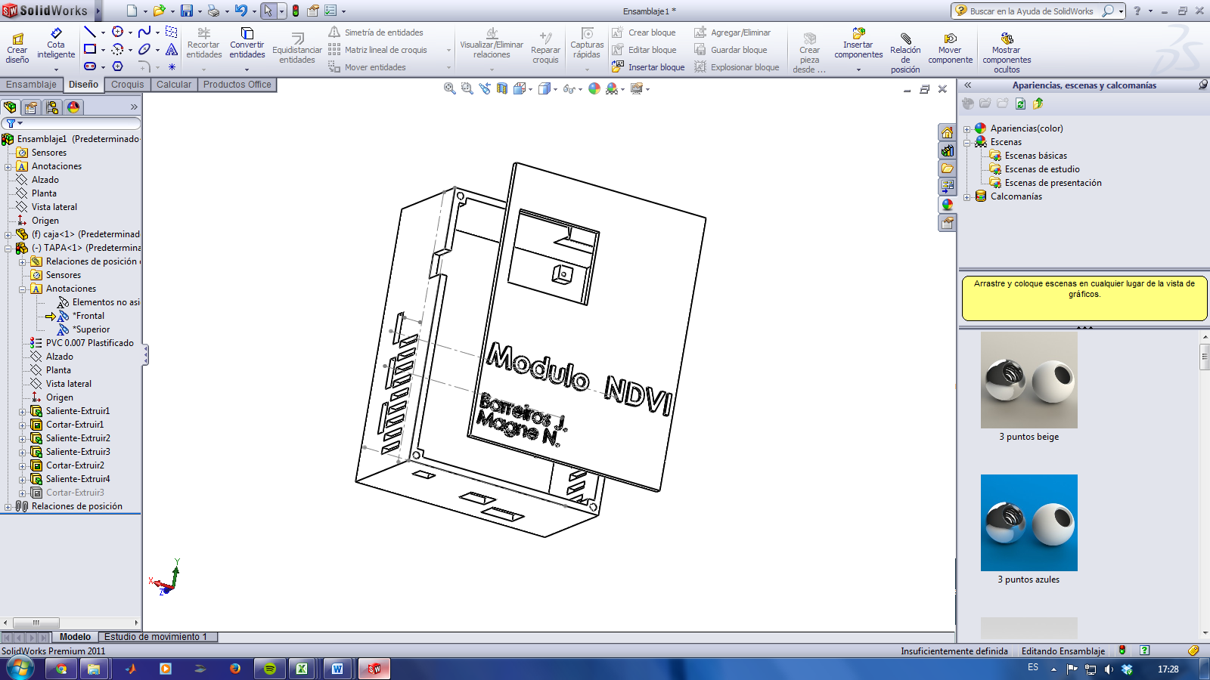The width and height of the screenshot is (1210, 680).
Task: Expand the caja<1> component node
Action: tap(8, 235)
